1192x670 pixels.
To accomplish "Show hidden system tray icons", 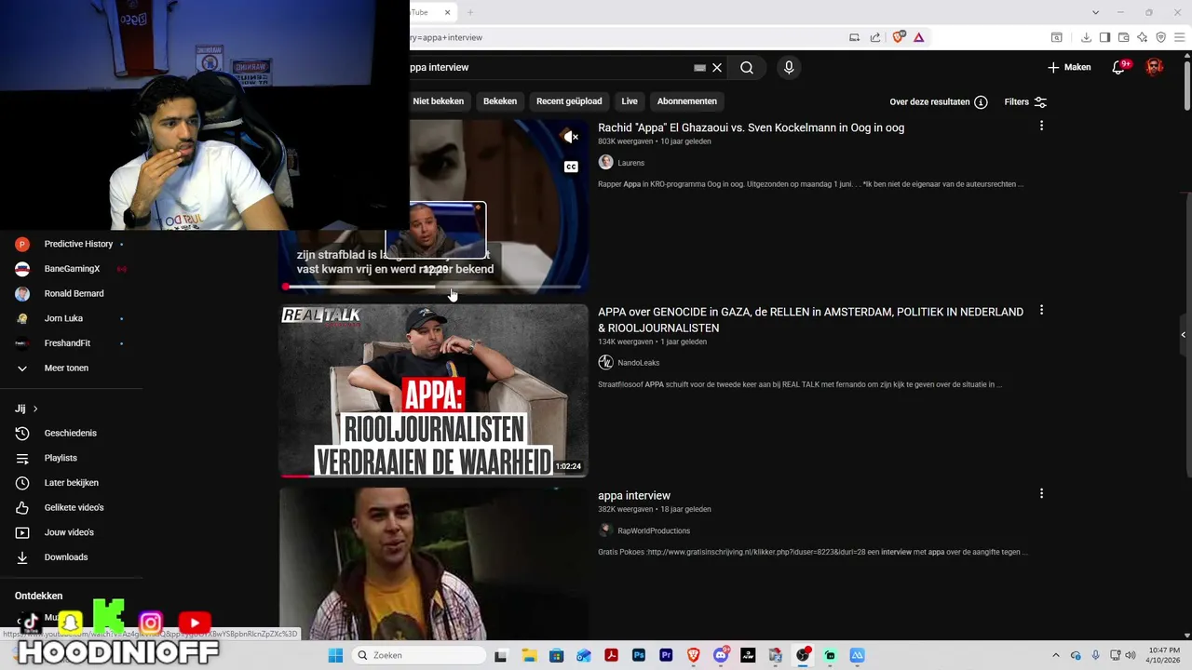I will point(1055,655).
